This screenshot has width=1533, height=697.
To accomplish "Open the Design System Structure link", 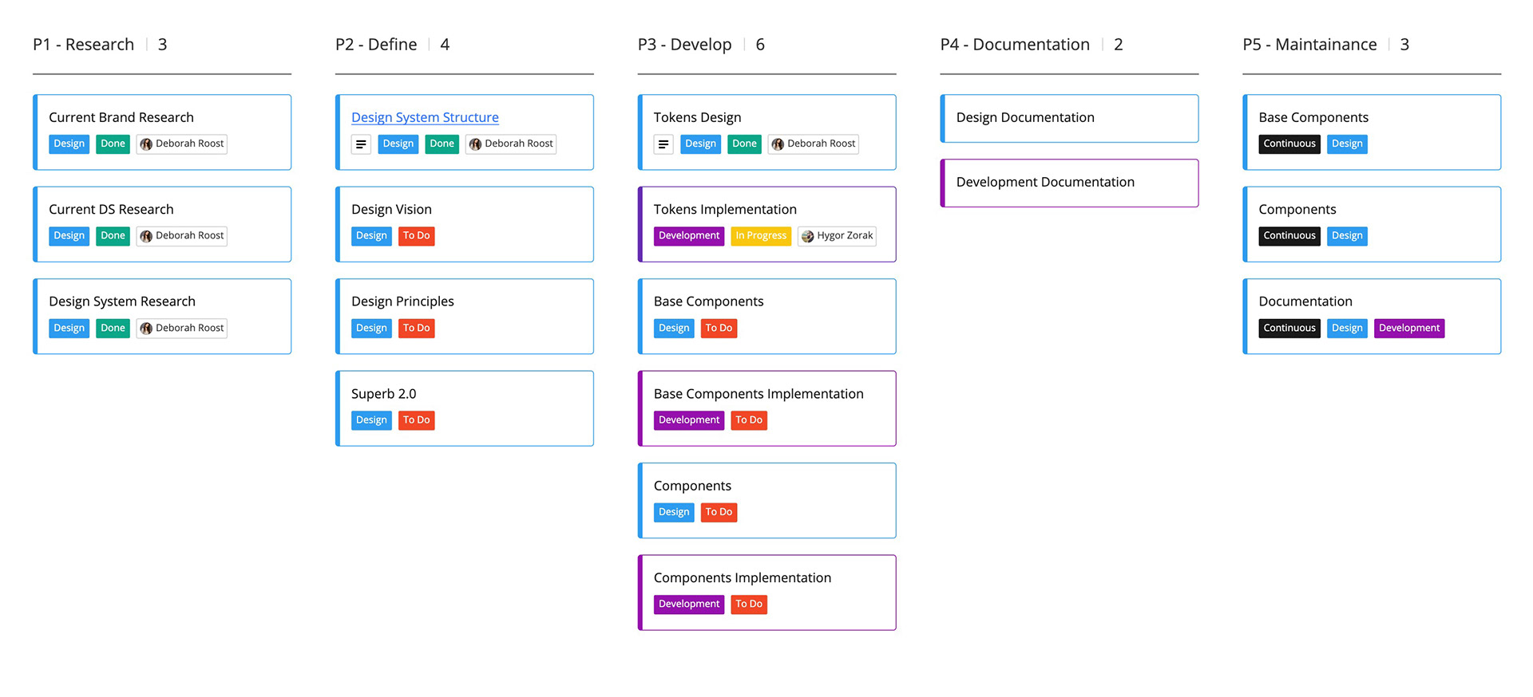I will 425,117.
